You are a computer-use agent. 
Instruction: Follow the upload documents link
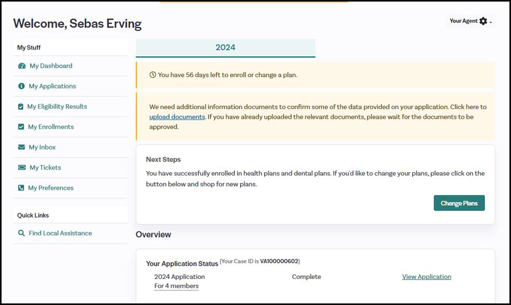[x=177, y=117]
